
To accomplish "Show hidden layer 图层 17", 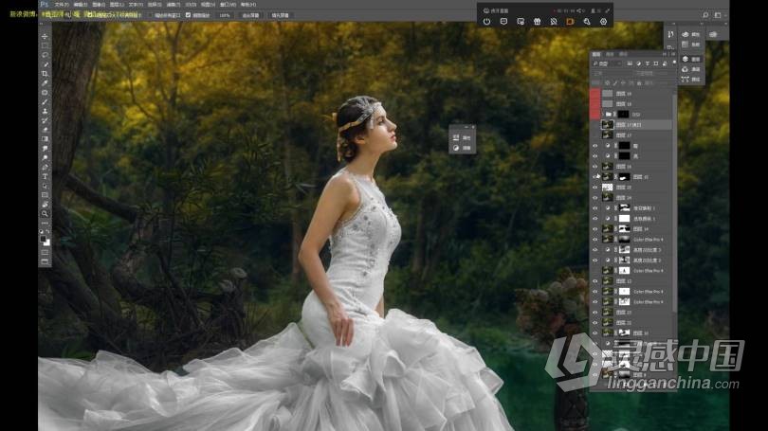I will (595, 135).
